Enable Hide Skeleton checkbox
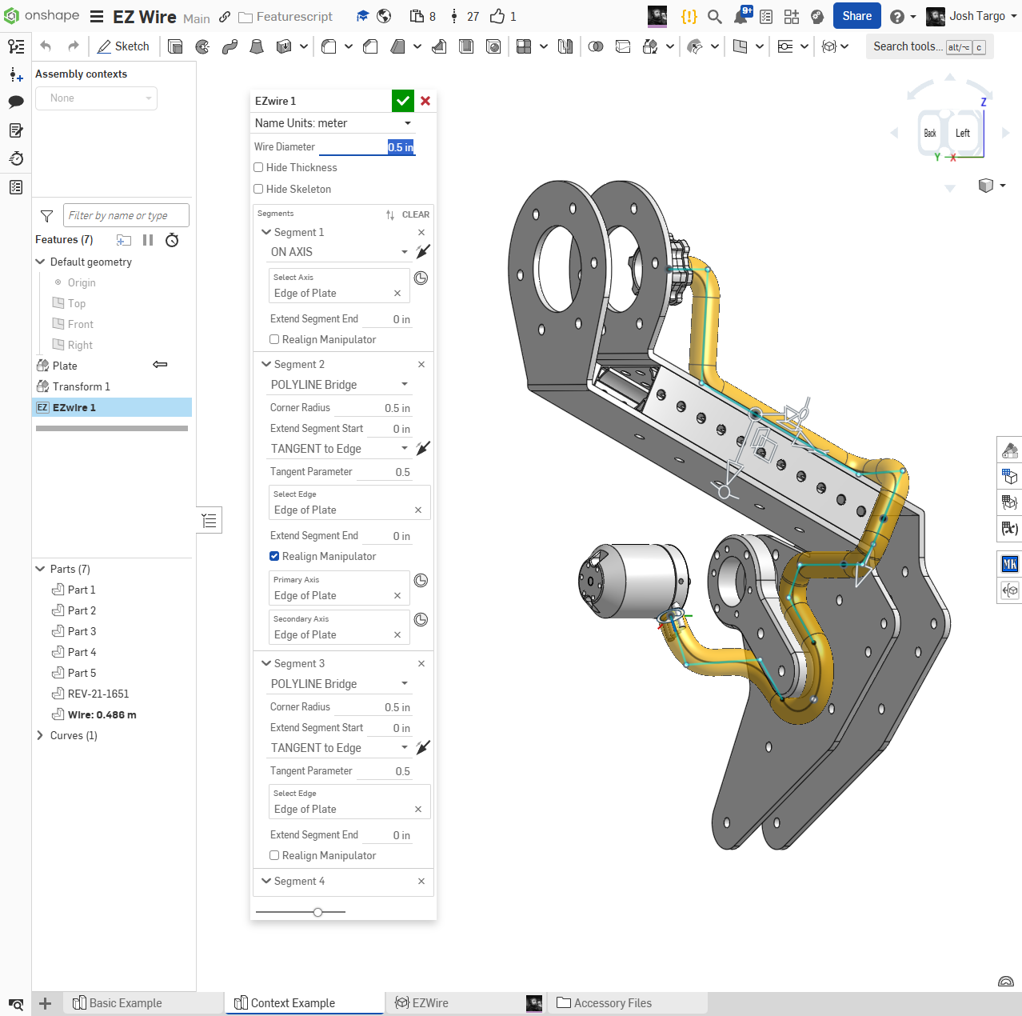Screen dimensions: 1022x1016 pos(258,189)
